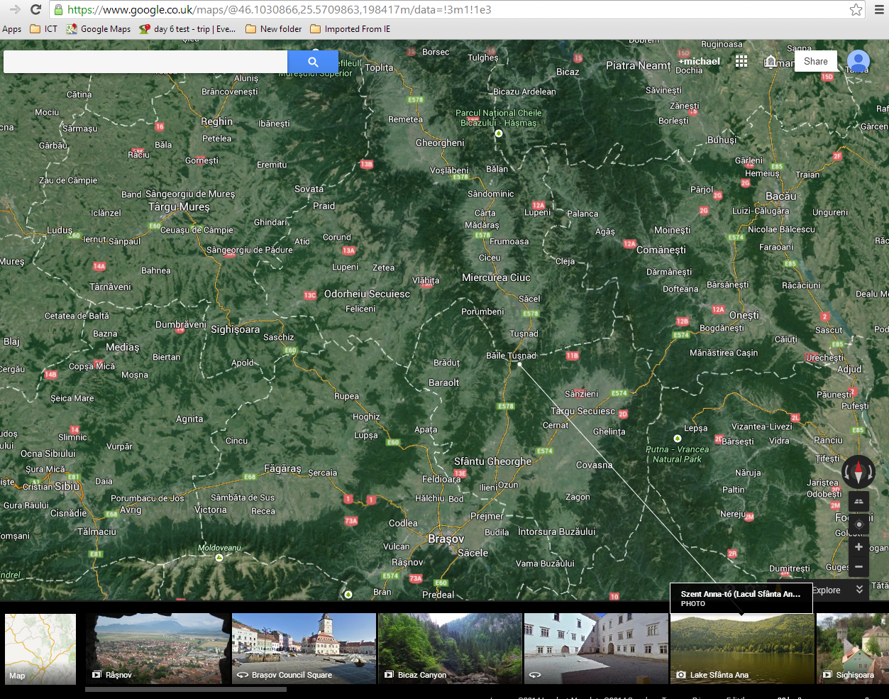Image resolution: width=889 pixels, height=699 pixels.
Task: Click the Sibiu city label
Action: 67,486
